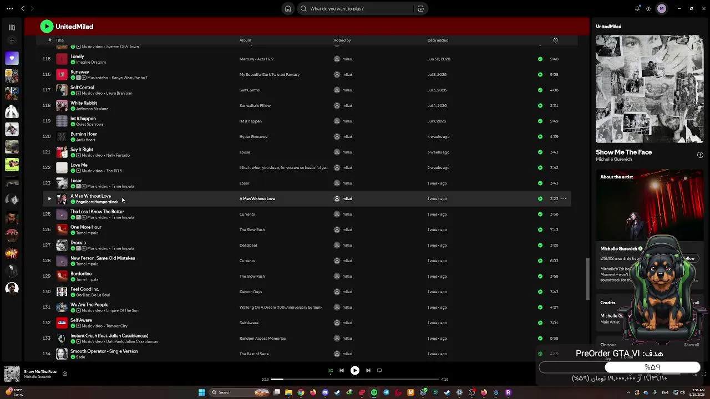This screenshot has height=399, width=710.
Task: Skip to the next track
Action: [x=368, y=371]
